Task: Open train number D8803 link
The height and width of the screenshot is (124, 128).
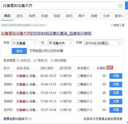Action: coord(8,93)
